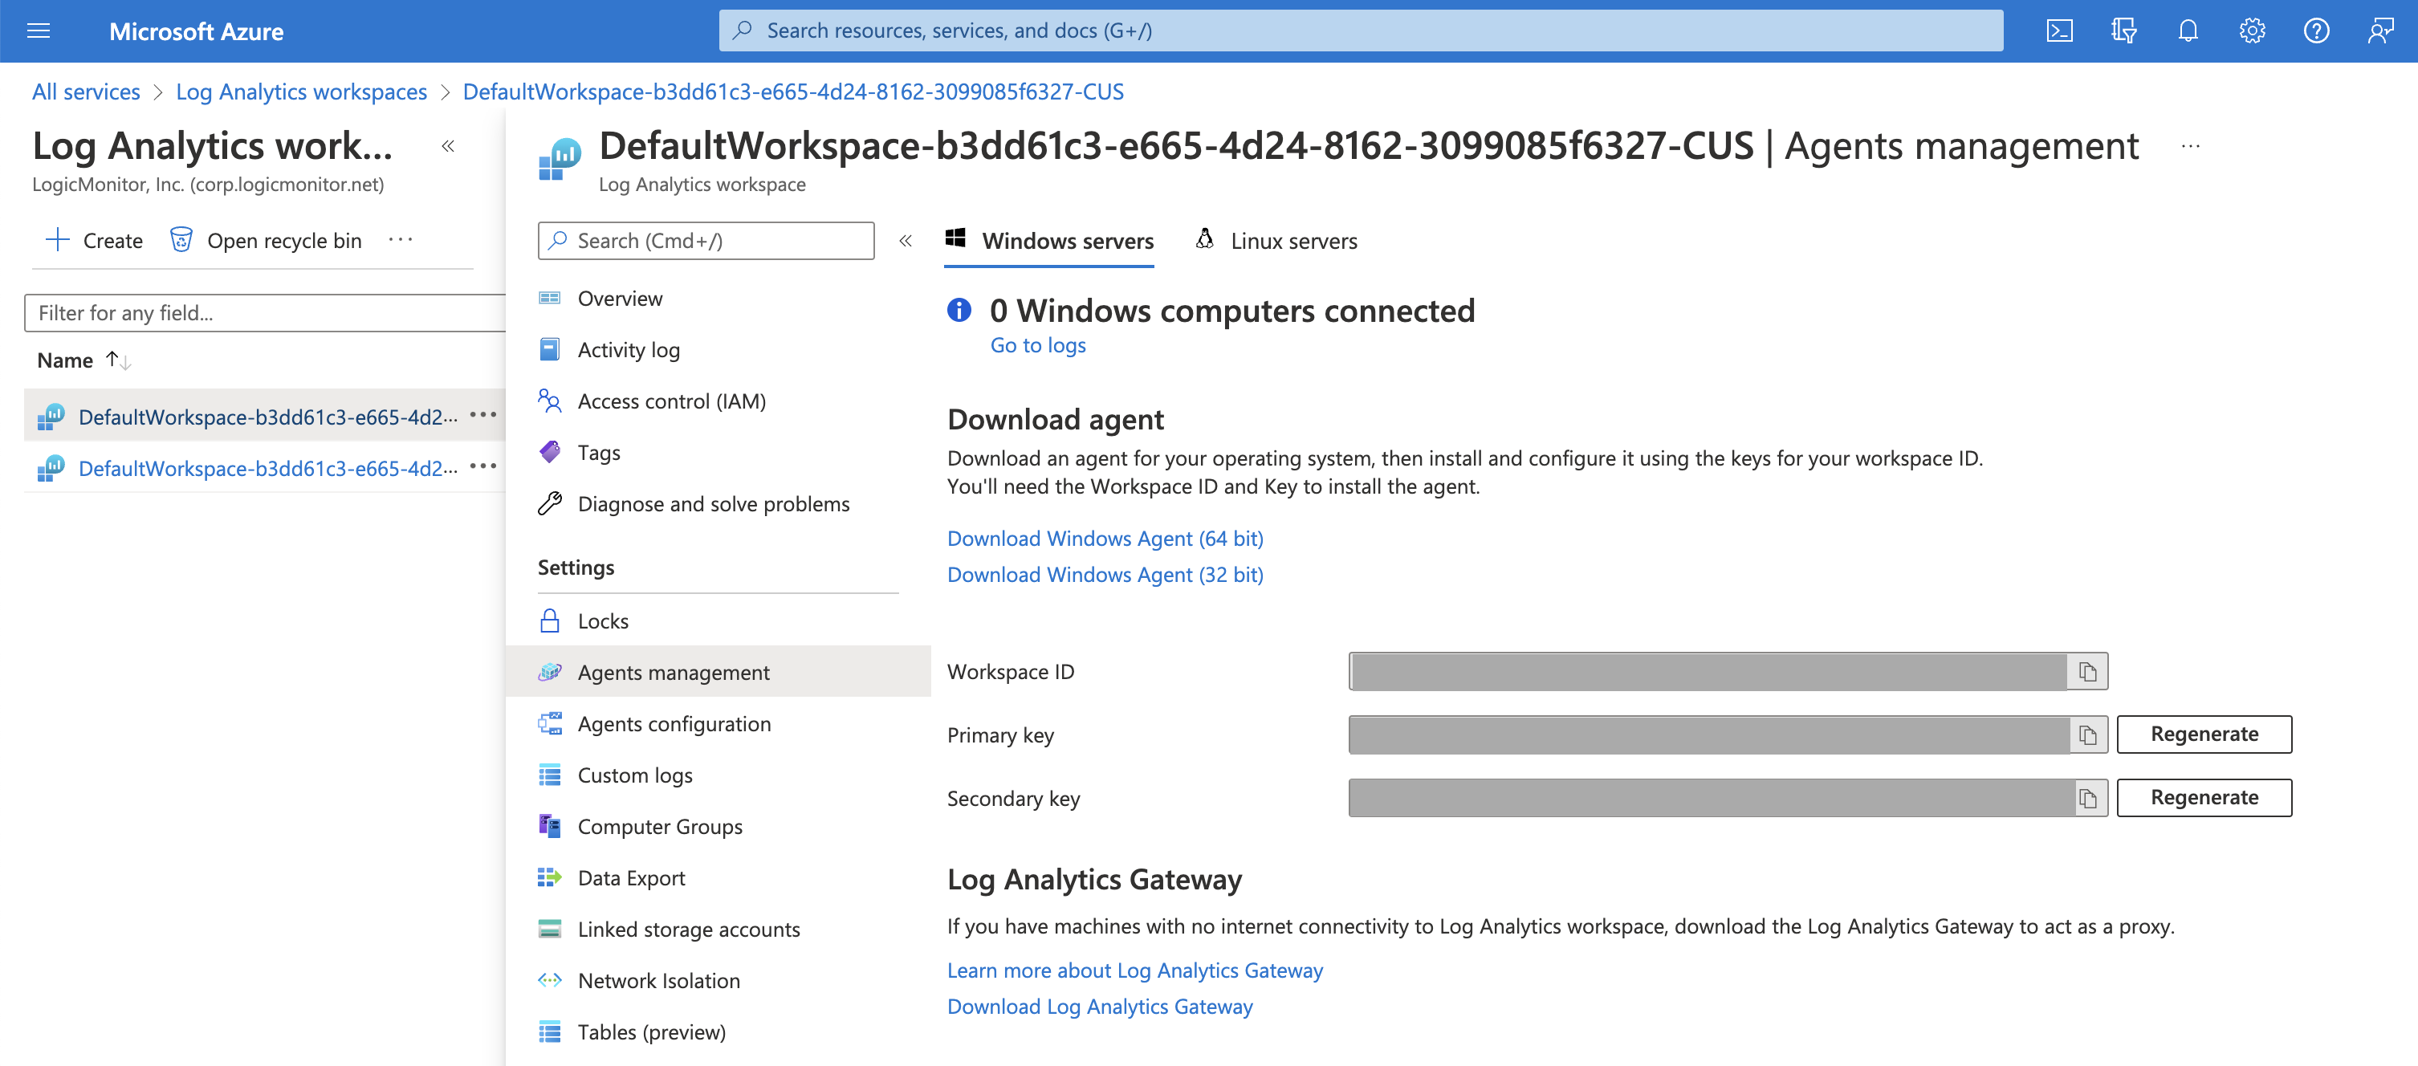Viewport: 2418px width, 1066px height.
Task: Download Windows Agent (32 bit)
Action: (1105, 574)
